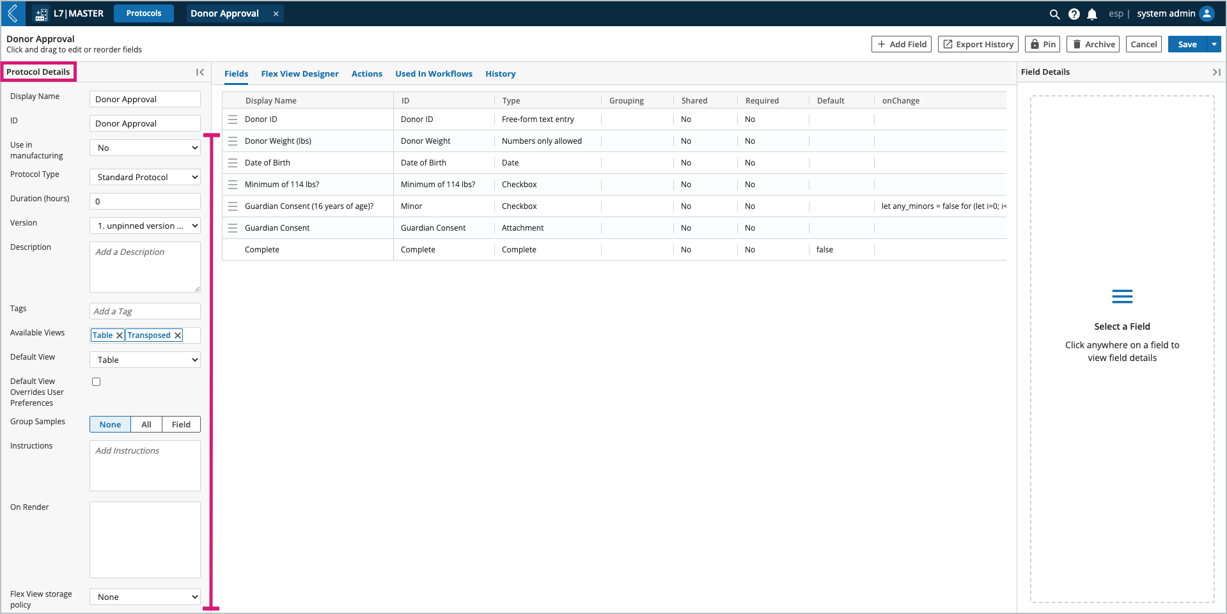
Task: Click the Cancel button
Action: tap(1144, 44)
